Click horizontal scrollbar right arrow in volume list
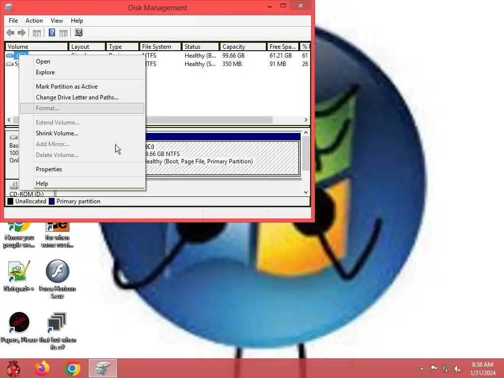 [x=306, y=120]
